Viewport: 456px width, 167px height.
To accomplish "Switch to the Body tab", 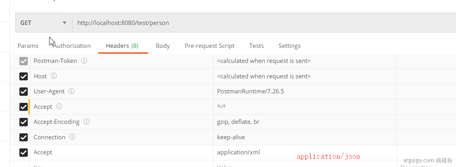I will [x=162, y=46].
